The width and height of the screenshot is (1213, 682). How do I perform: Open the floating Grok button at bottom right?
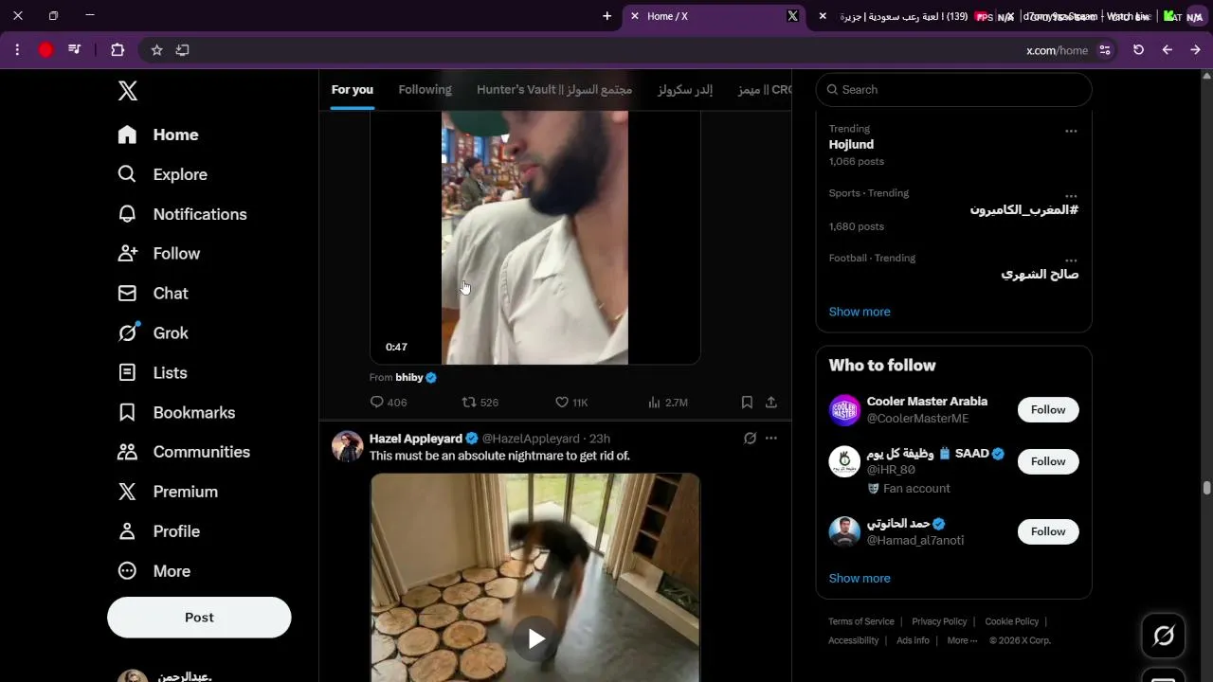click(x=1164, y=636)
